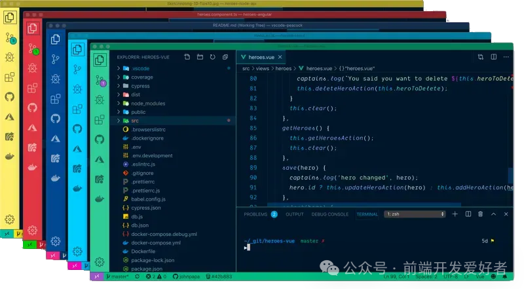Open the Docker view in green activity bar
524x289 pixels.
(x=100, y=199)
